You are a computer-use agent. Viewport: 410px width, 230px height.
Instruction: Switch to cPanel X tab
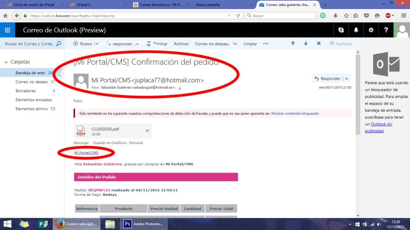click(83, 5)
